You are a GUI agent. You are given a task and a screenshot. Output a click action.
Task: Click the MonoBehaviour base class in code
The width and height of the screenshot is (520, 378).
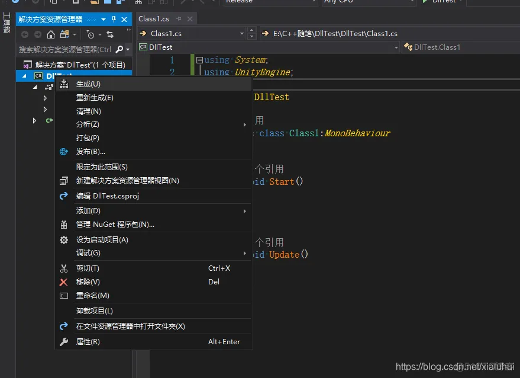[357, 133]
